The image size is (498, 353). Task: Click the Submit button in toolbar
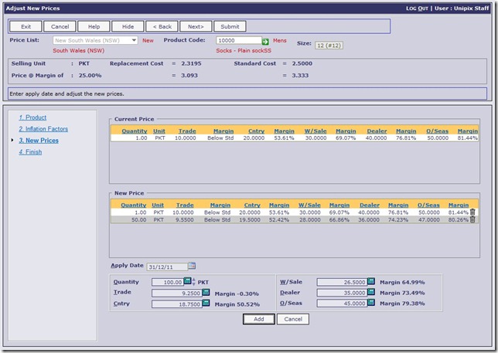pyautogui.click(x=230, y=26)
